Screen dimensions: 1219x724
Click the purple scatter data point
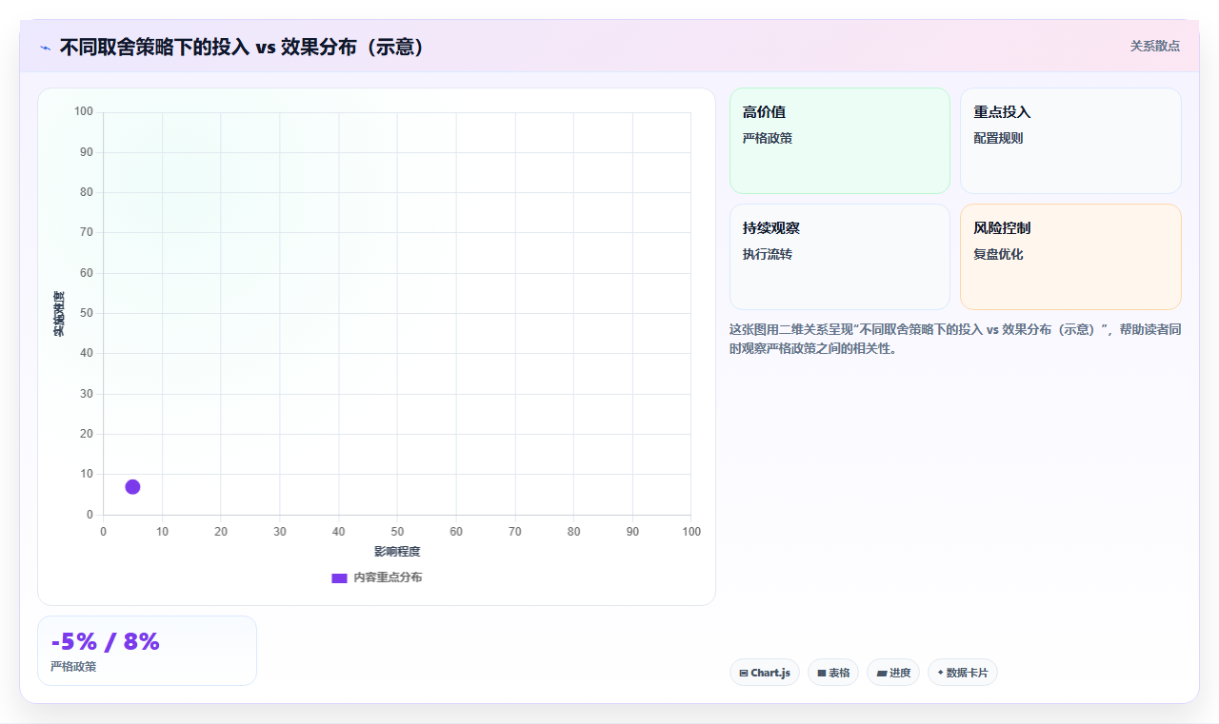[132, 487]
